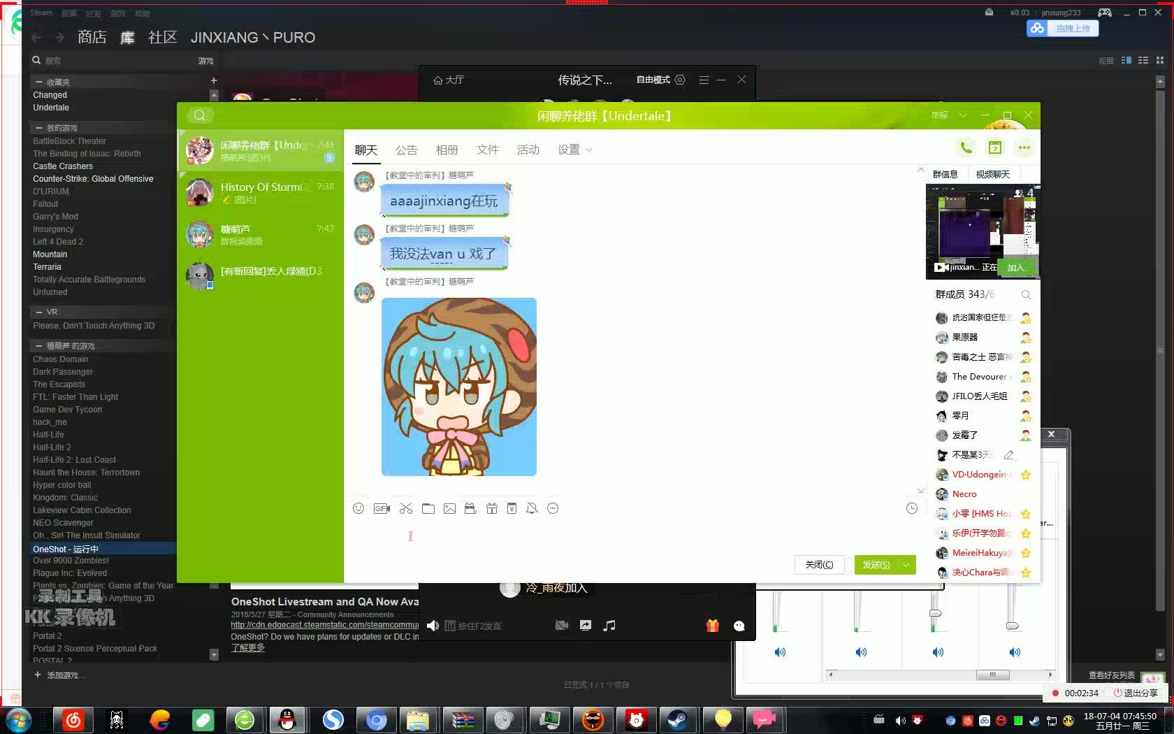Click the GIF video icon in chat toolbar
Viewport: 1174px width, 734px height.
tap(382, 508)
